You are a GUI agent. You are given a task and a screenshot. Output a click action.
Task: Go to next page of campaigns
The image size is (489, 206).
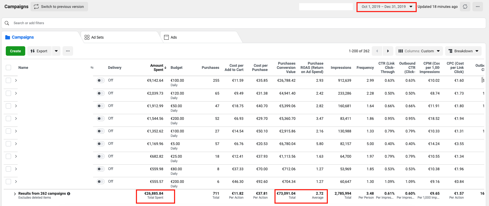tap(388, 51)
